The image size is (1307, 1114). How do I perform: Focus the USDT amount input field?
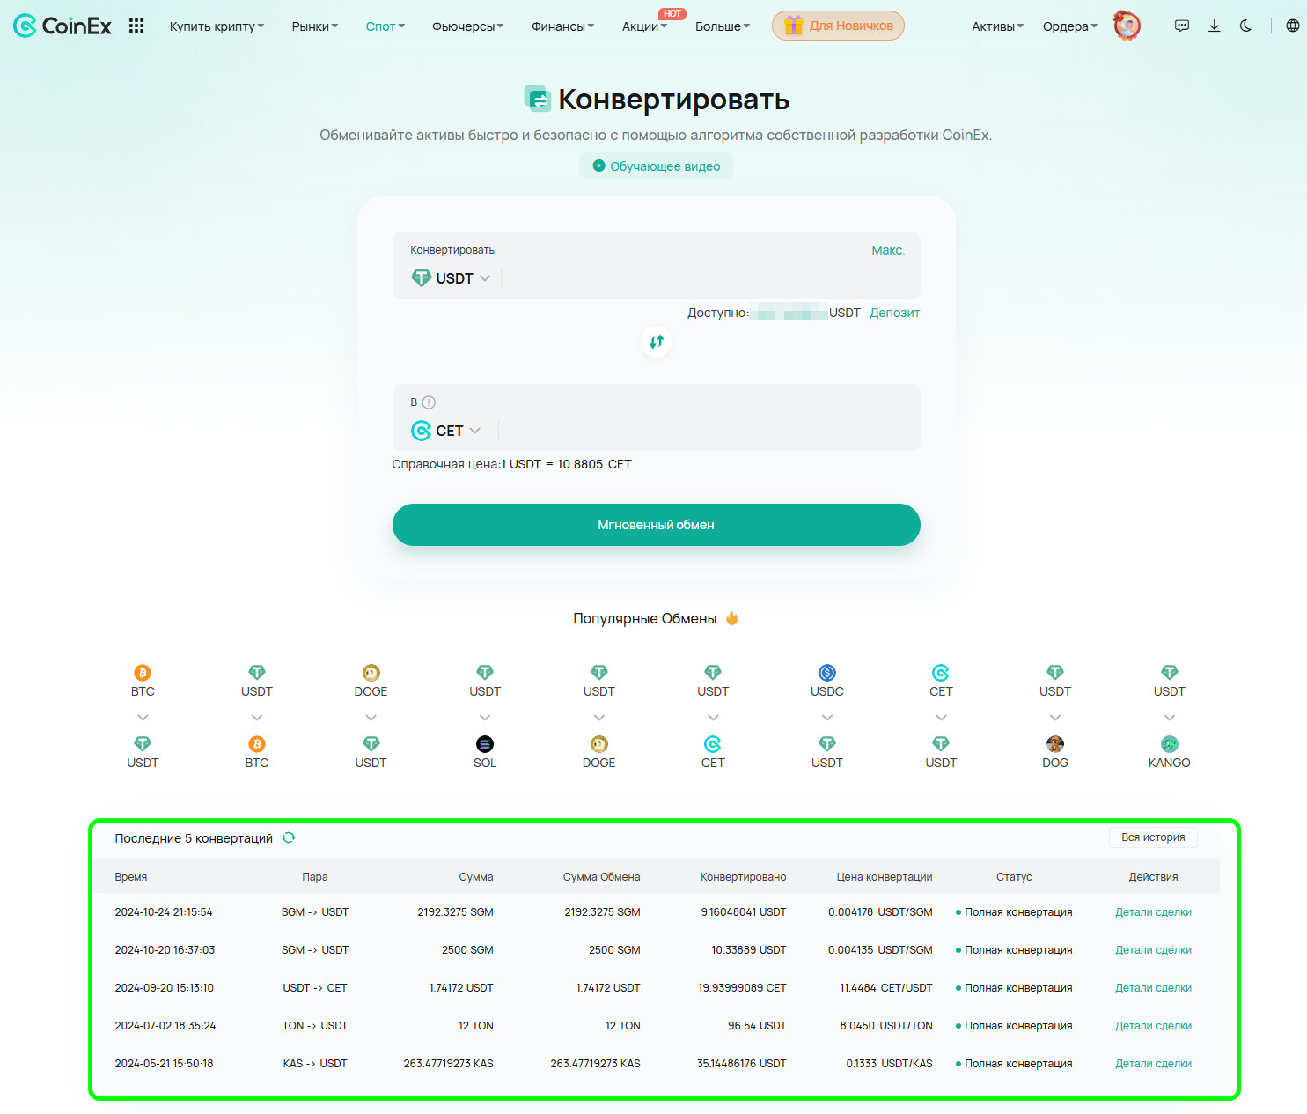point(709,278)
